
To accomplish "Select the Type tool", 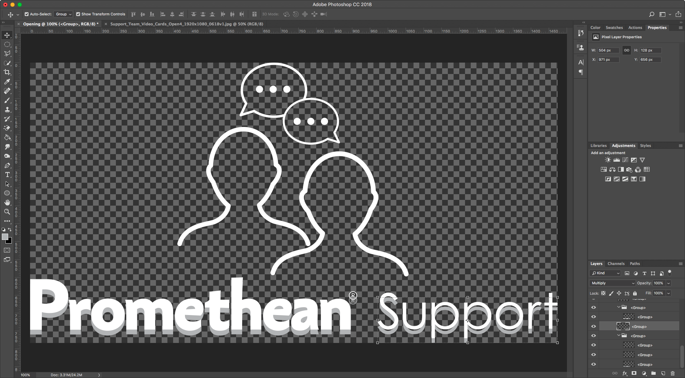I will (x=7, y=175).
